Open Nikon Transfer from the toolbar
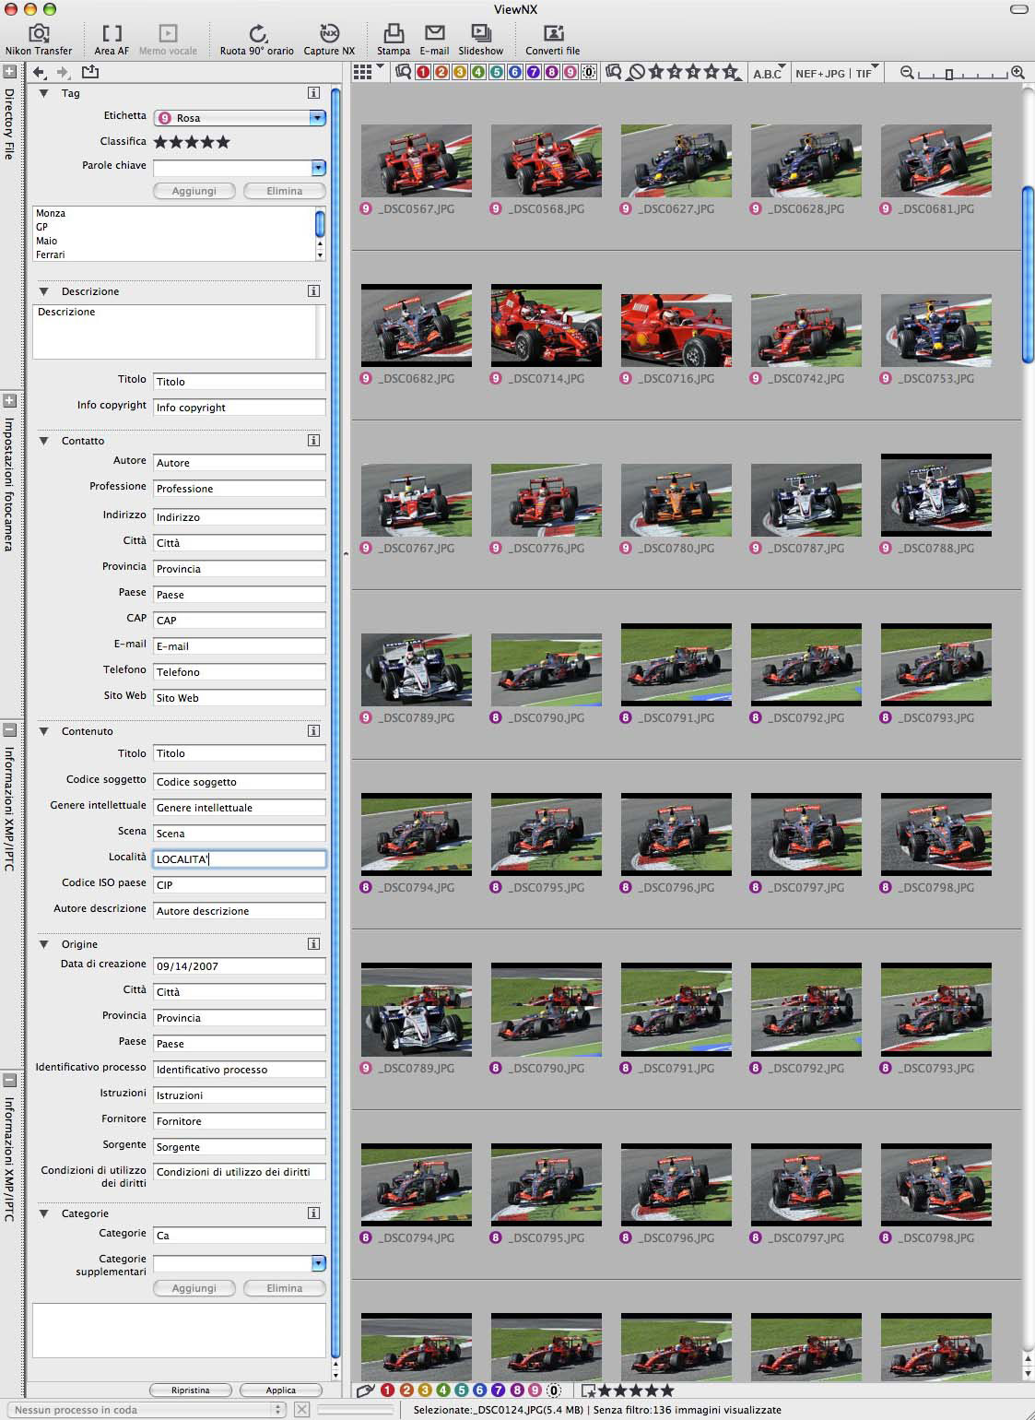1035x1420 pixels. point(39,40)
